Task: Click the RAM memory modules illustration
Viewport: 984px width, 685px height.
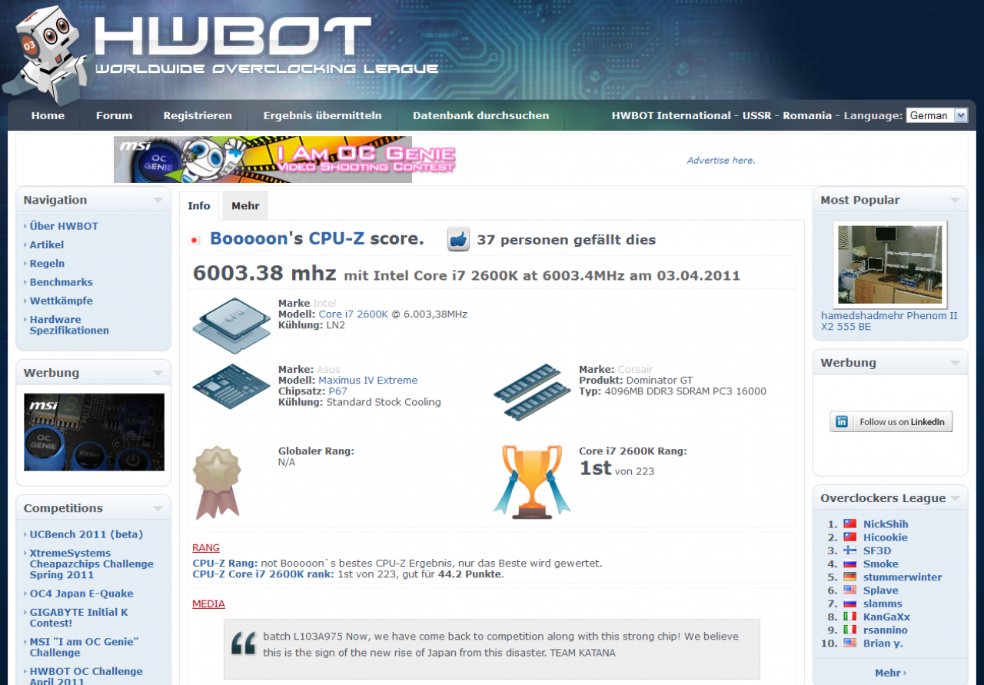Action: tap(532, 391)
